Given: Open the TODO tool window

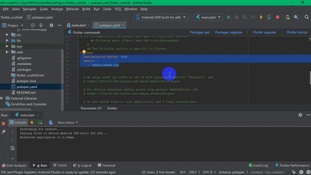Looking at the screenshot, I should [x=60, y=165].
